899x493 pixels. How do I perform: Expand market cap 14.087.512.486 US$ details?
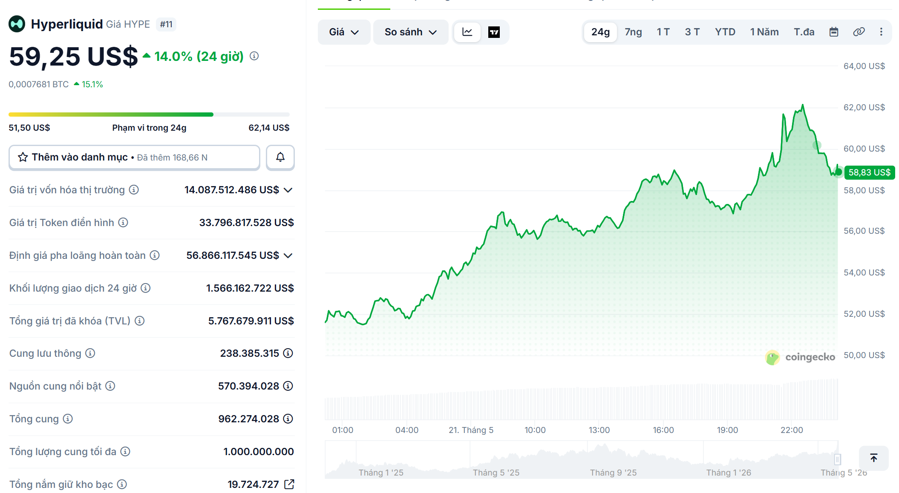click(288, 190)
